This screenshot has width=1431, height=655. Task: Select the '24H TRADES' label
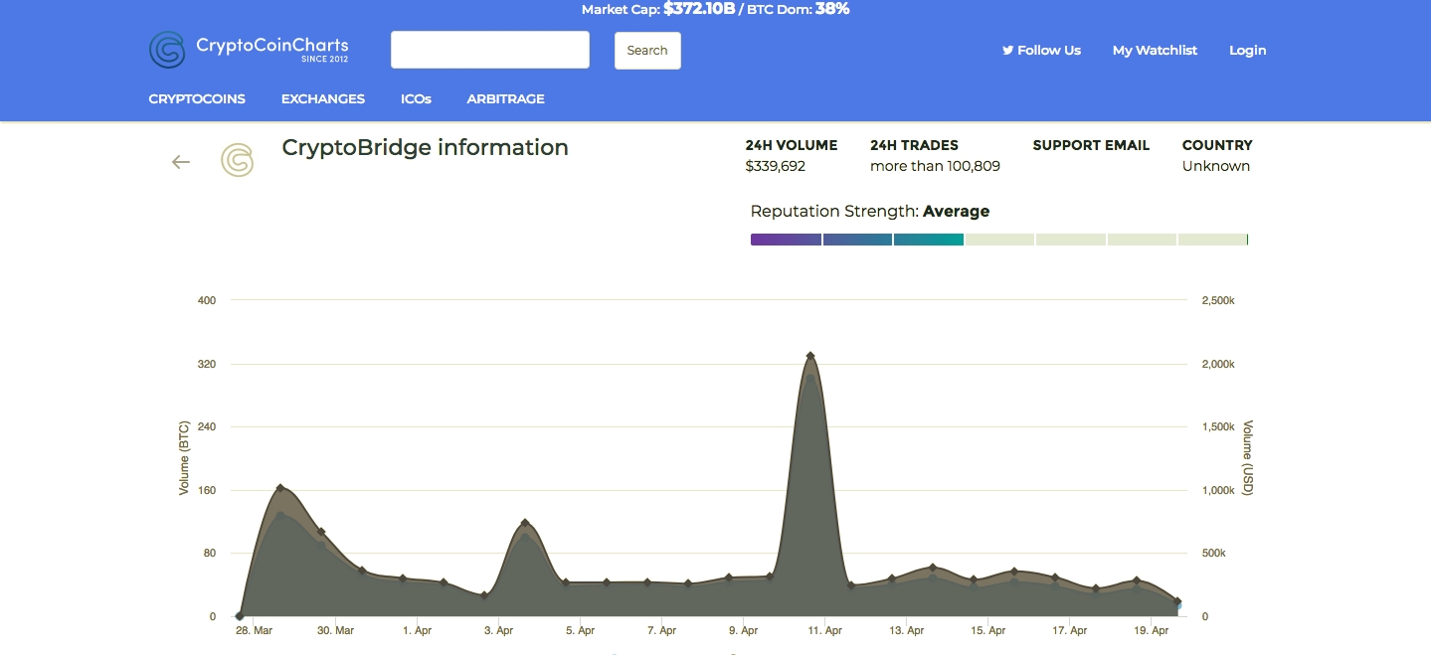click(x=914, y=145)
